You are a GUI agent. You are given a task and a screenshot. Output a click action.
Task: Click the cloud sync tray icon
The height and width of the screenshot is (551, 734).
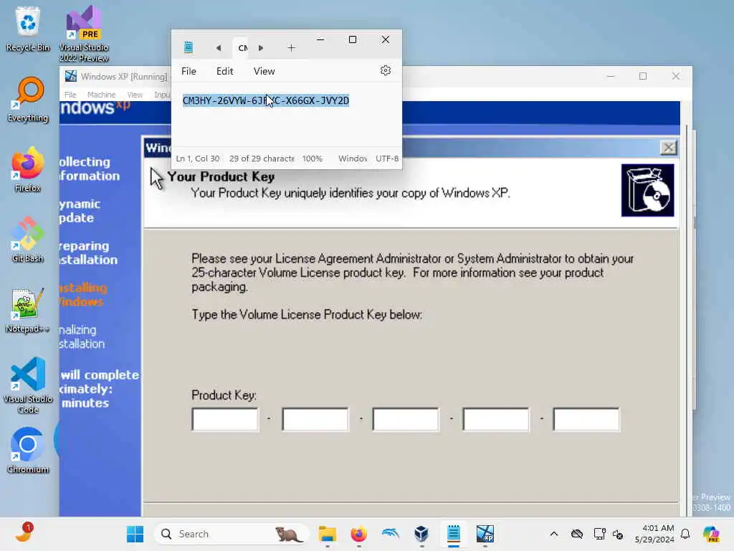[x=577, y=534]
